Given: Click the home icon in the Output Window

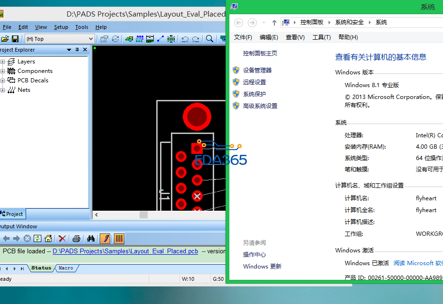Looking at the screenshot, I should (48, 238).
